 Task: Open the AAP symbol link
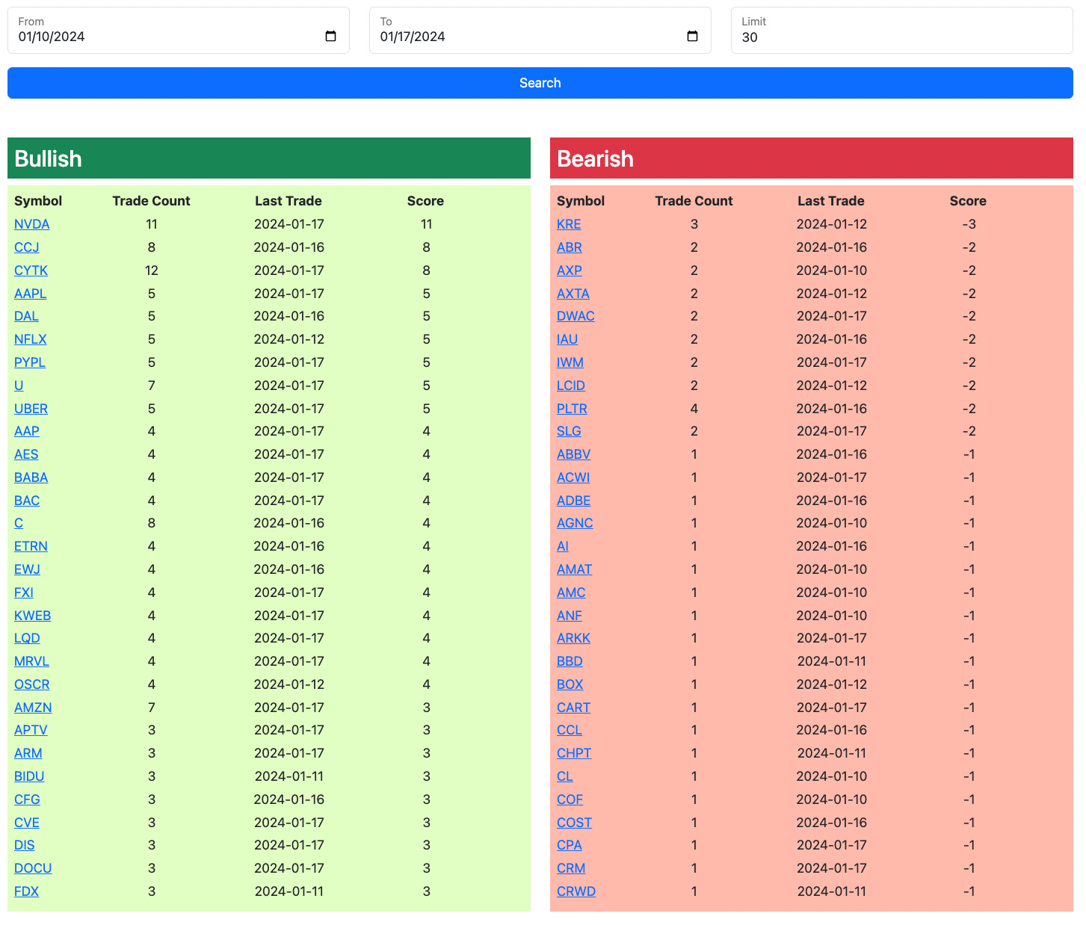pos(27,431)
